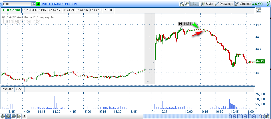Viewport: 271px width, 119px height.
Task: Click the LTD symbol input field
Action: (x=17, y=4)
